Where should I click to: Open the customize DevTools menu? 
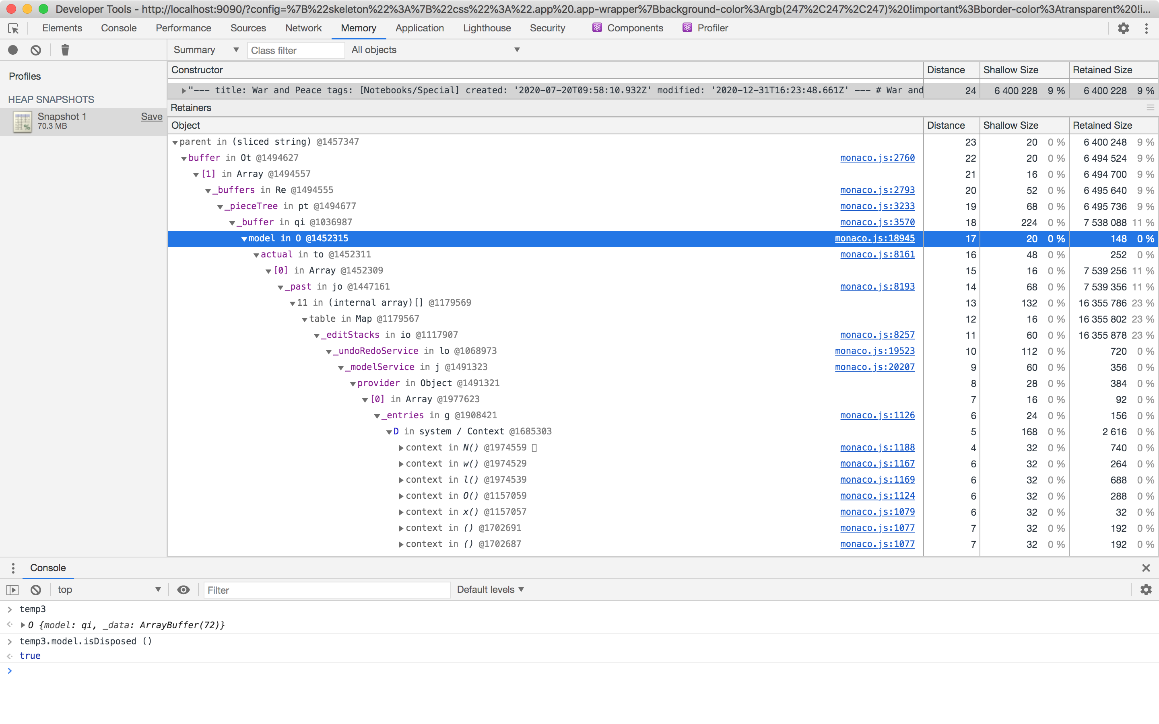[1147, 28]
